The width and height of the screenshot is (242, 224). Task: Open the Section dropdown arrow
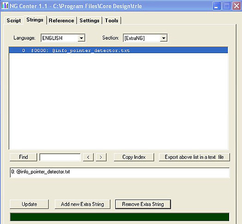click(164, 38)
